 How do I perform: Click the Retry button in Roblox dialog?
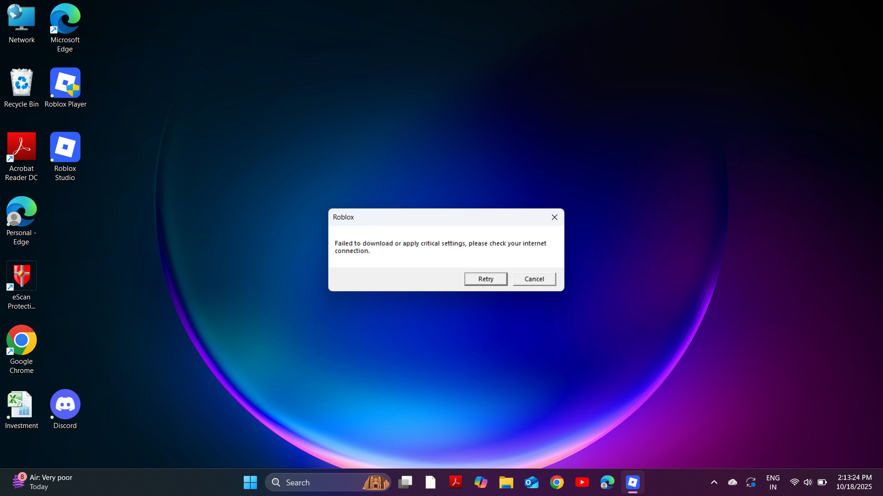[486, 279]
